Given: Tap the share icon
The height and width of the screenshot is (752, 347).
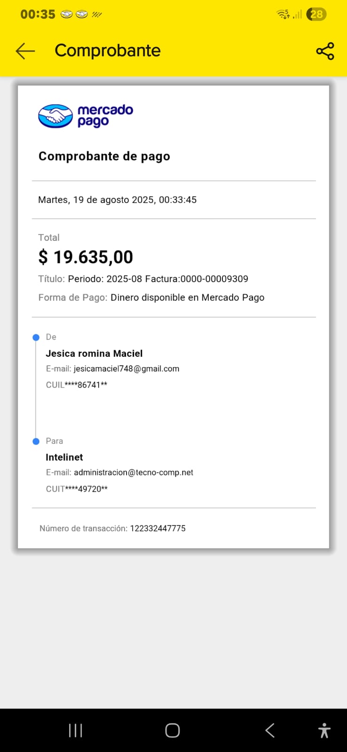Looking at the screenshot, I should tap(325, 51).
